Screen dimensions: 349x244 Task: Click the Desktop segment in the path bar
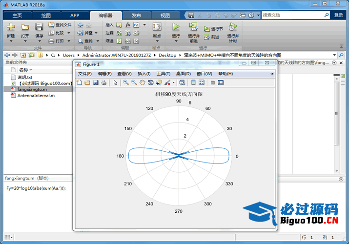point(167,55)
